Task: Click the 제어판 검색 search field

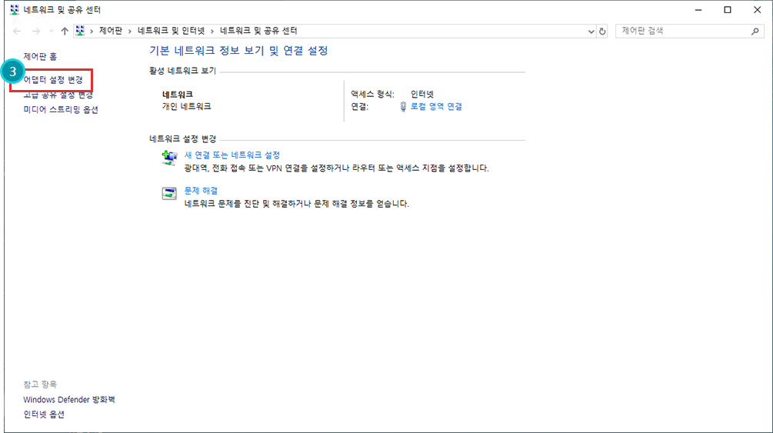Action: (681, 31)
